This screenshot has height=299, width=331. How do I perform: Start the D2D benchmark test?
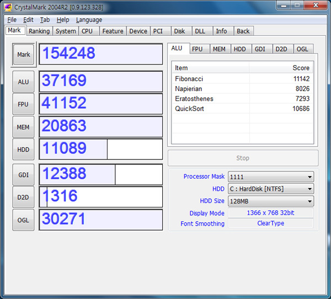coord(23,197)
